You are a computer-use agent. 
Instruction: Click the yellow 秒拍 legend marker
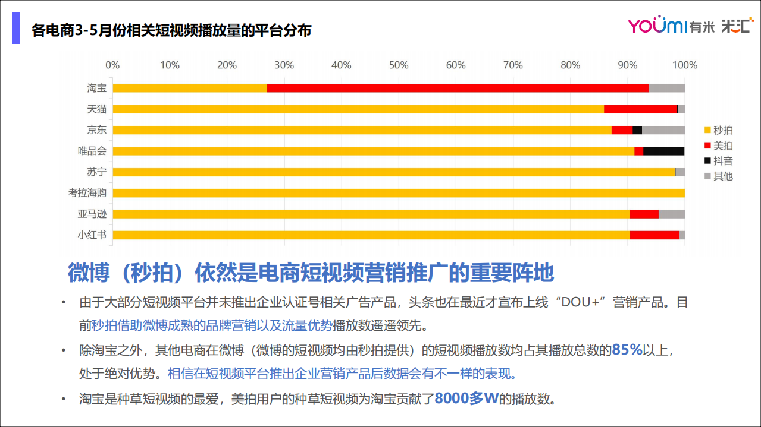(708, 130)
